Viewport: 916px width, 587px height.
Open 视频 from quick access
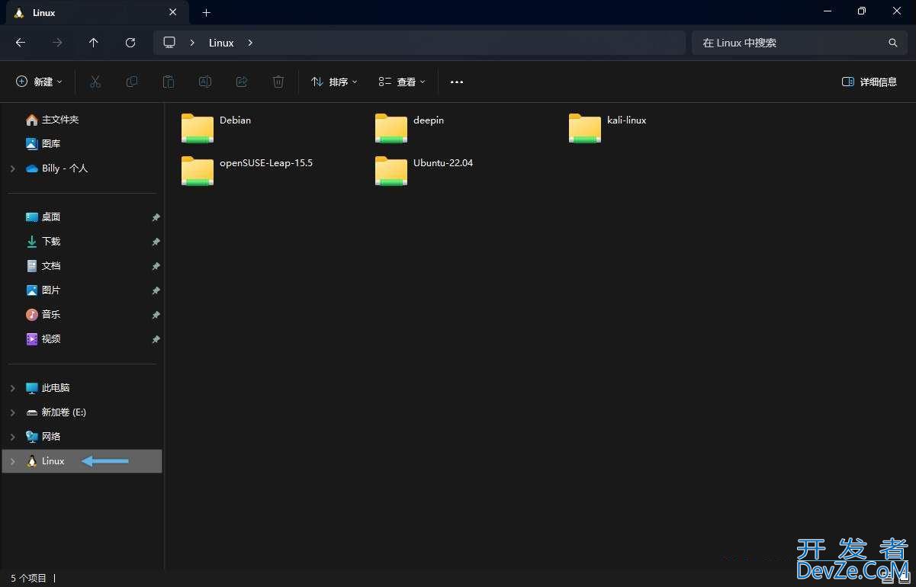43,339
